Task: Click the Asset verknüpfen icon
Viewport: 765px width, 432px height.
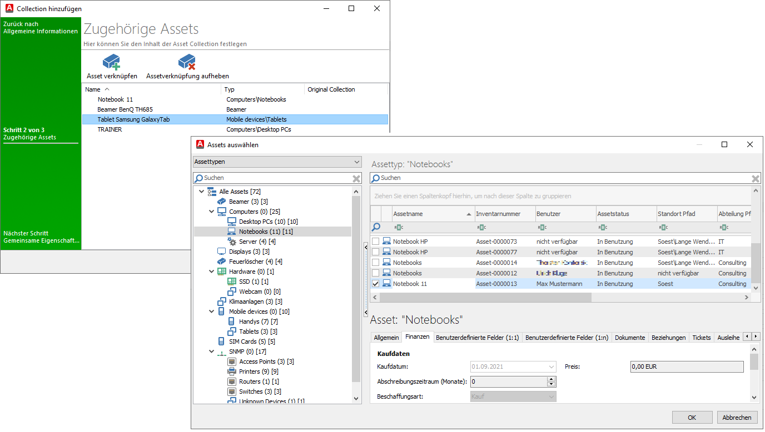Action: pyautogui.click(x=111, y=62)
